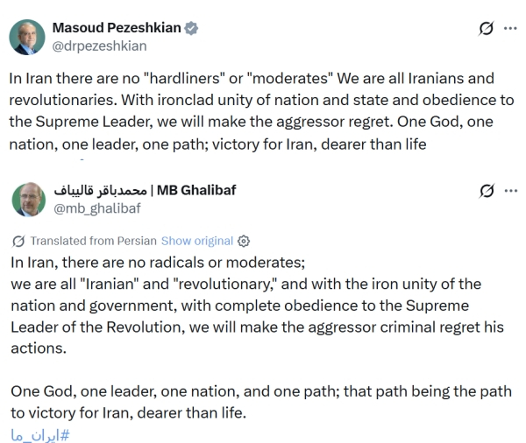
Task: Toggle Show original for the translated post
Action: pos(197,241)
